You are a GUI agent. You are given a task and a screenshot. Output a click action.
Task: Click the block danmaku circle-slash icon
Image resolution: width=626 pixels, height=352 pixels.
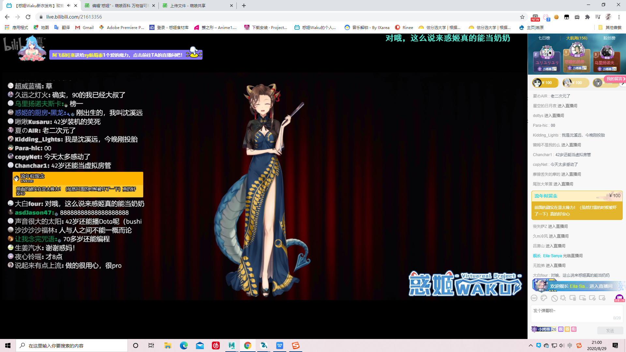[x=554, y=298]
